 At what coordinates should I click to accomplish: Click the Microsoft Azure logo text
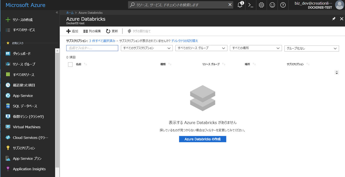pyautogui.click(x=25, y=5)
